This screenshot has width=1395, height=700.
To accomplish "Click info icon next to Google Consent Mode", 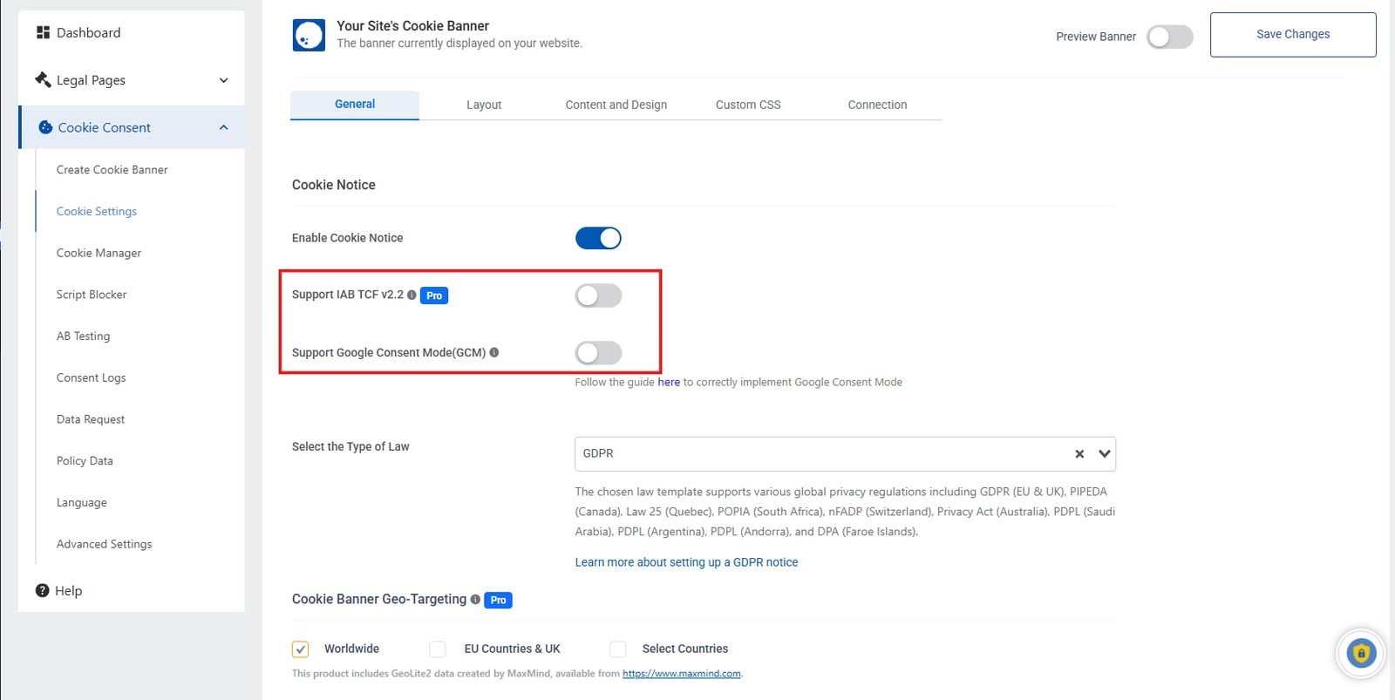I will (494, 352).
